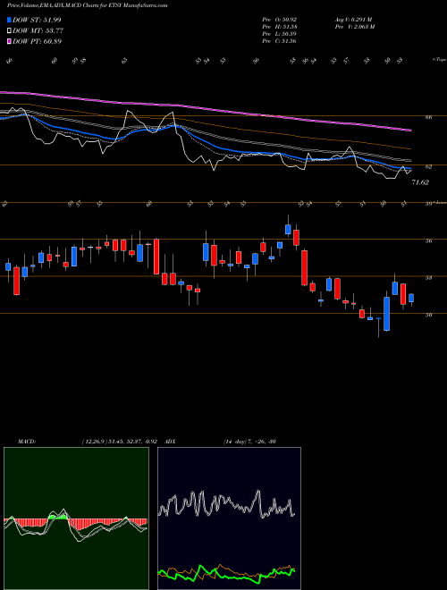Click the 56 price axis label

click(428, 240)
